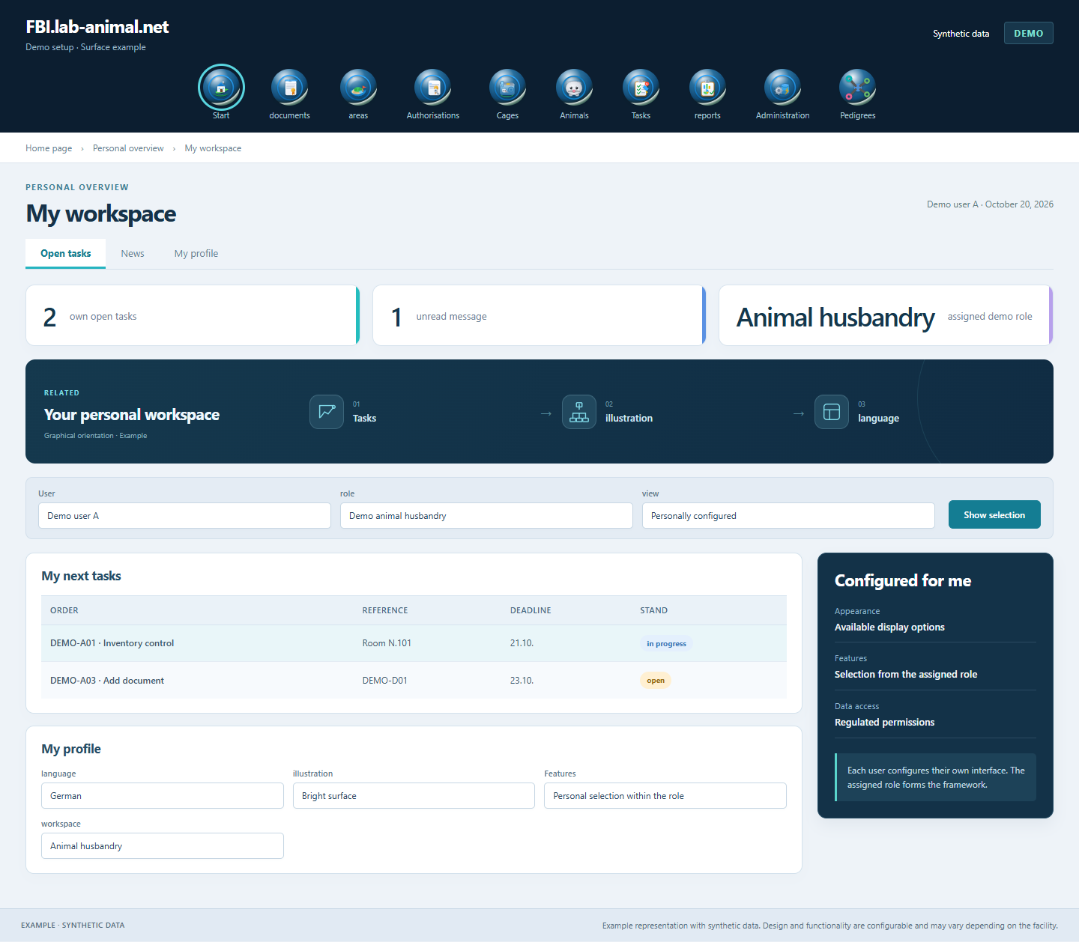Open the Pedigrees module icon
Image resolution: width=1079 pixels, height=942 pixels.
pyautogui.click(x=857, y=88)
